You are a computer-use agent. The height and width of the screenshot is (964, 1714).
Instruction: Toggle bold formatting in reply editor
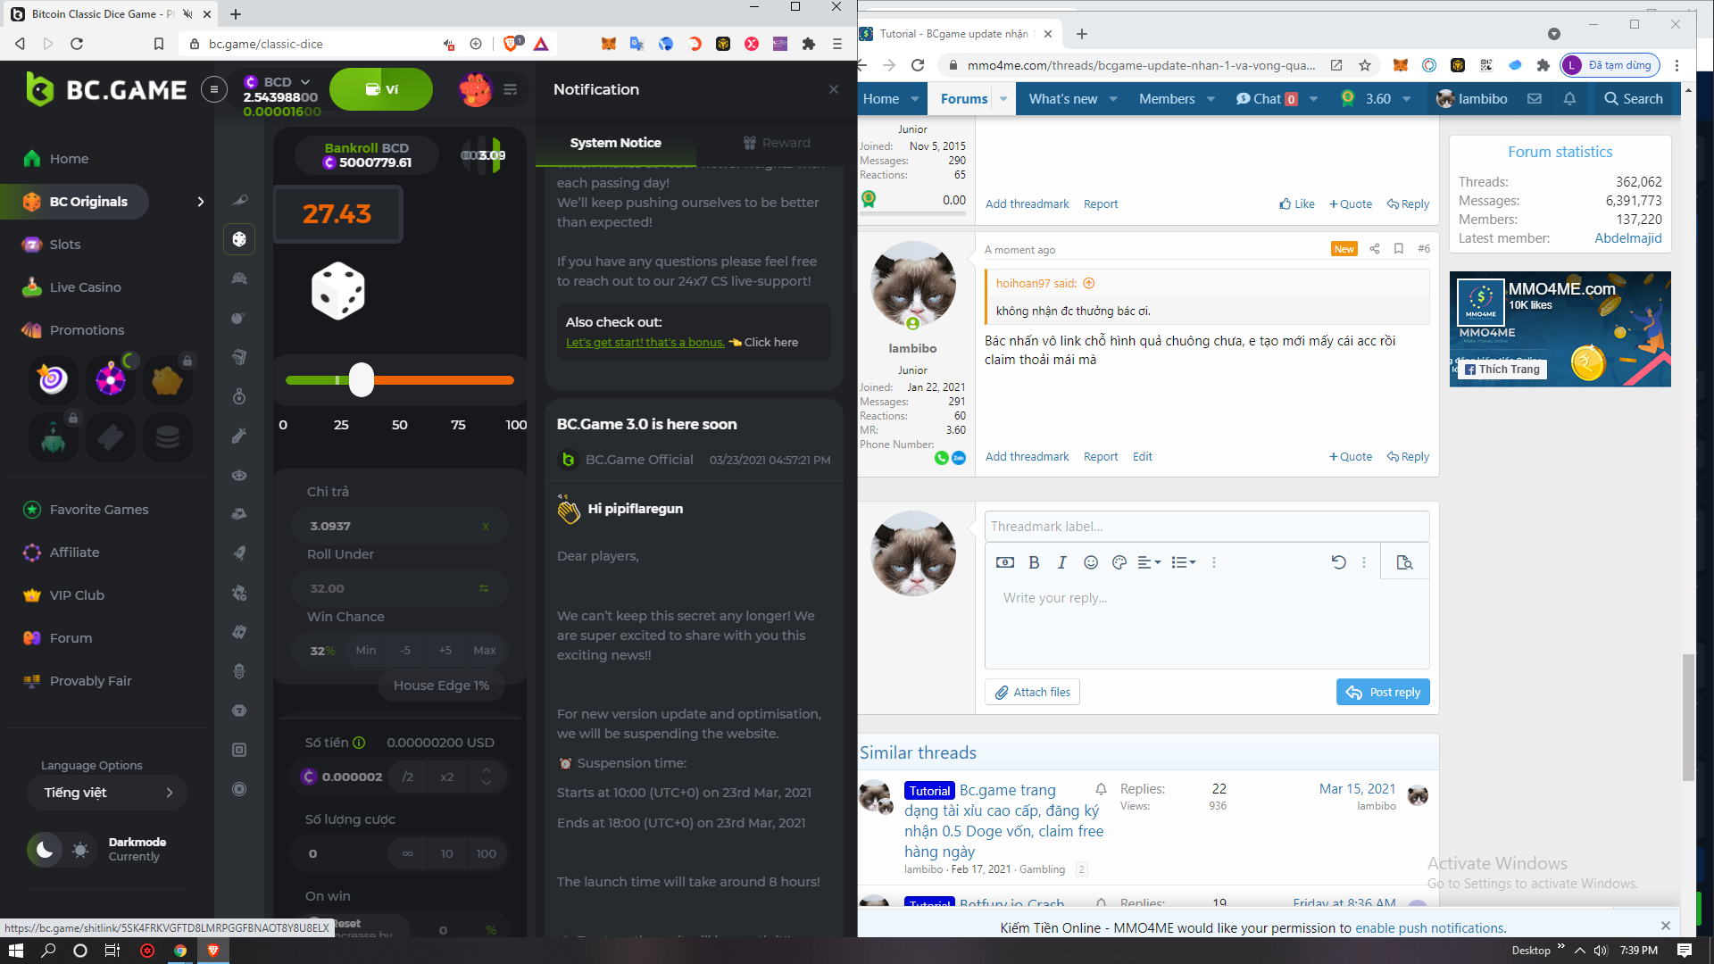click(1034, 562)
